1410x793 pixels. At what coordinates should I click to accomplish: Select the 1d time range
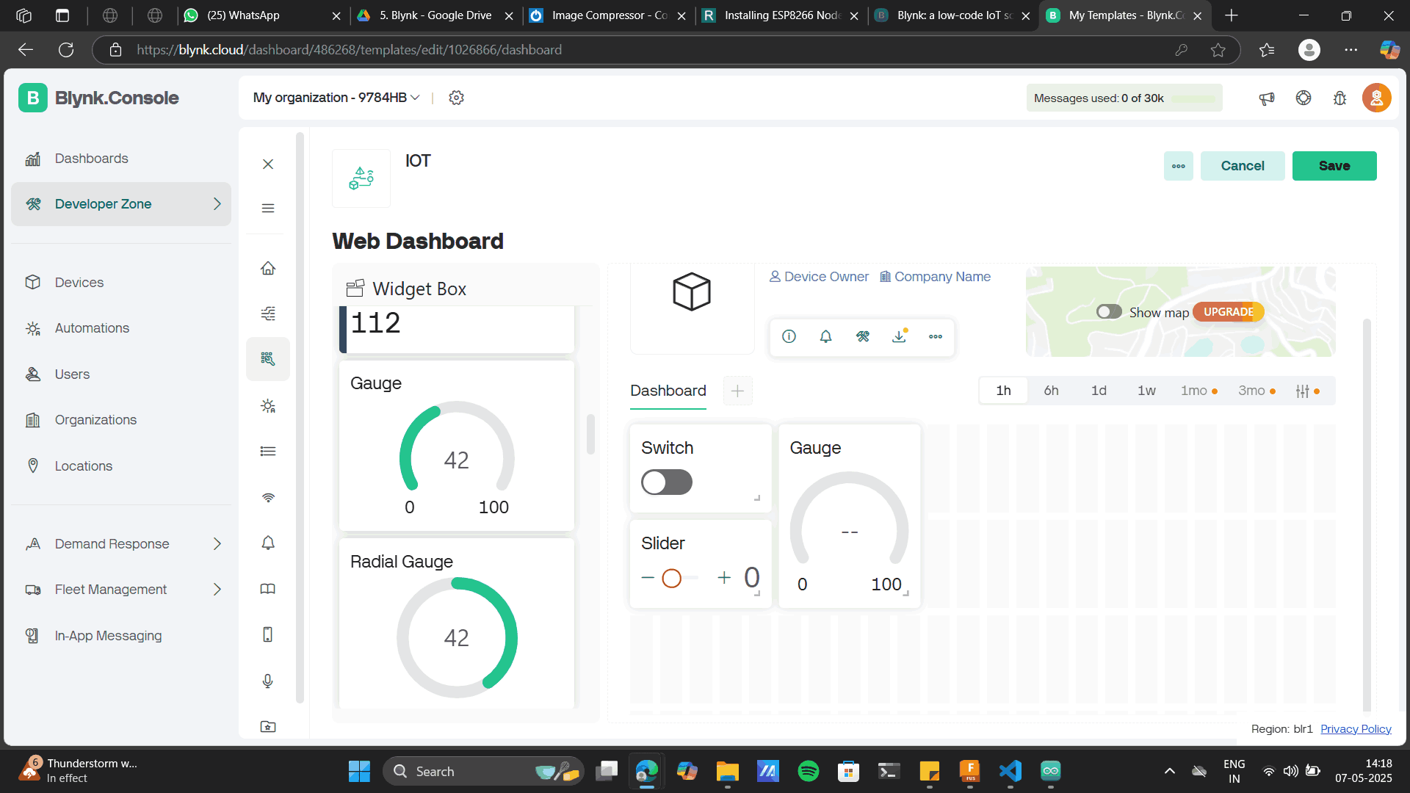[1099, 391]
